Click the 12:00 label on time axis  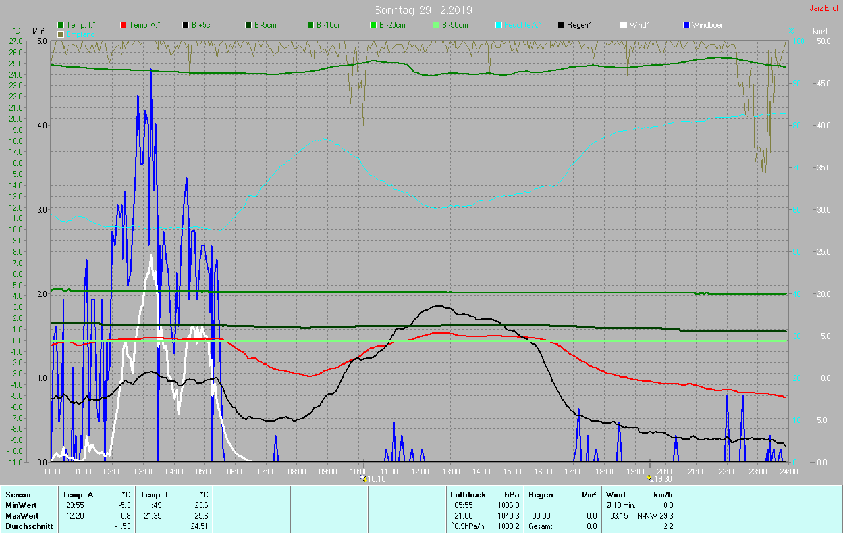420,472
